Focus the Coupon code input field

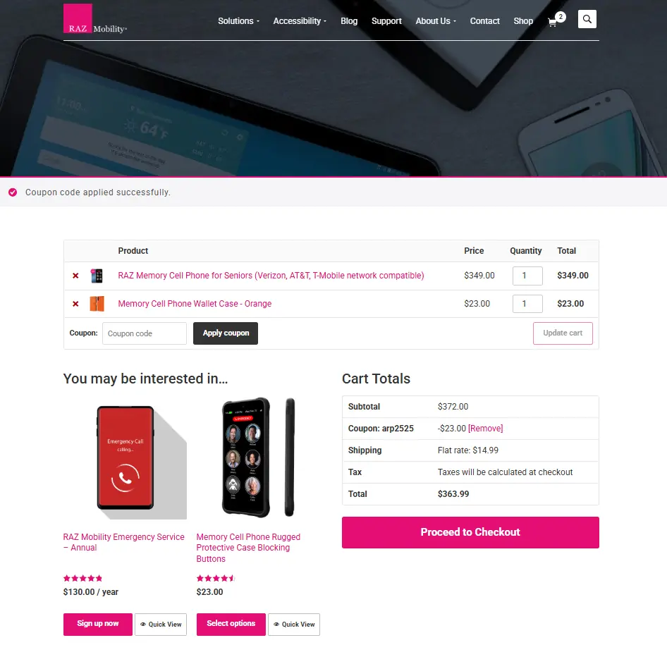(145, 333)
